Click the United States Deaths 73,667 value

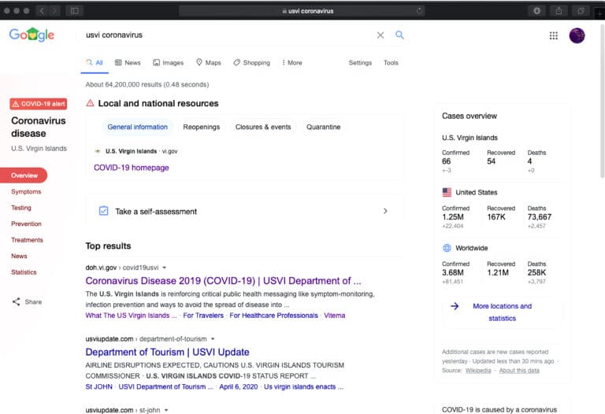tap(540, 217)
